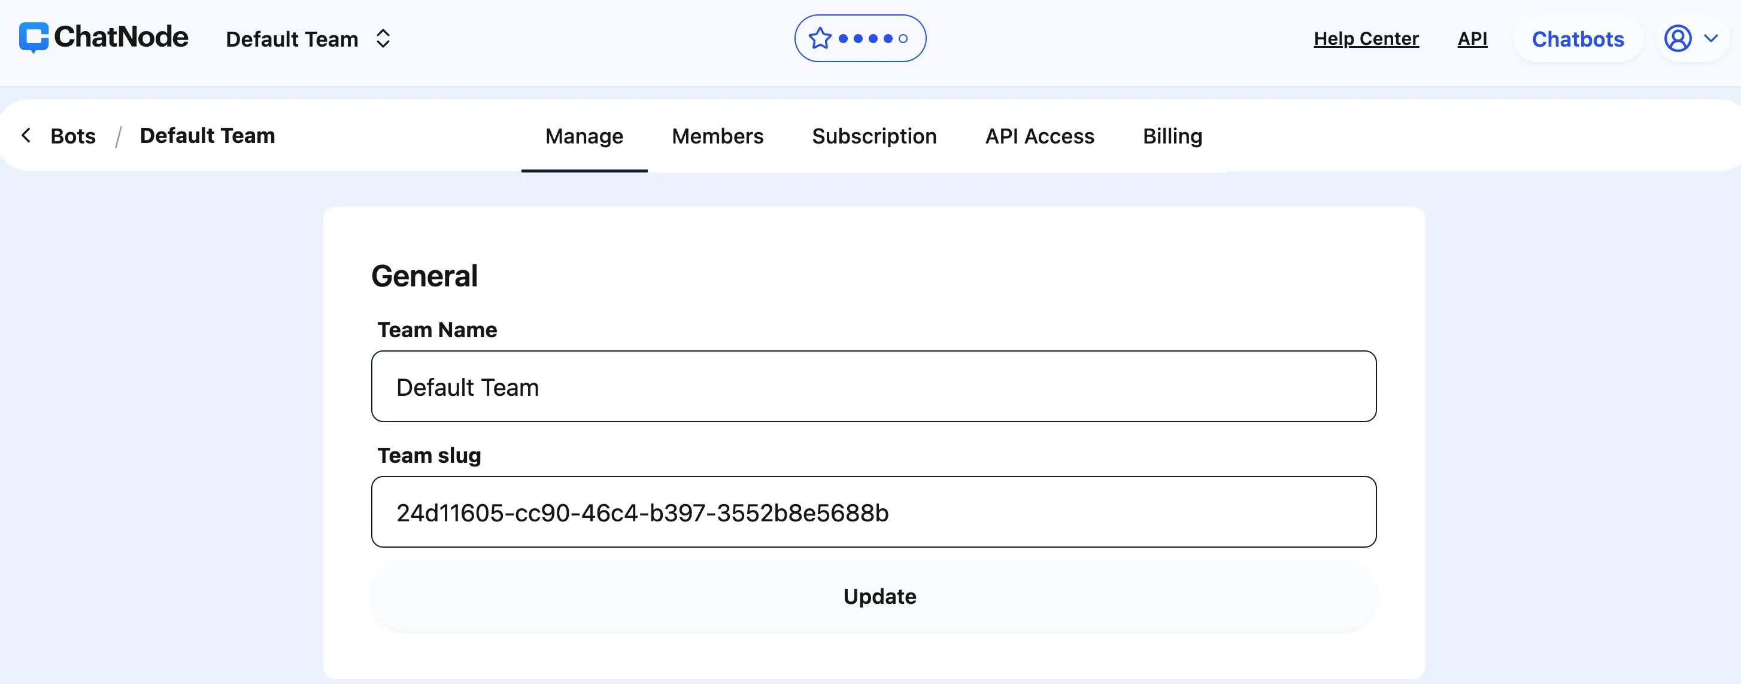1741x684 pixels.
Task: Click the General section heading
Action: coord(424,276)
